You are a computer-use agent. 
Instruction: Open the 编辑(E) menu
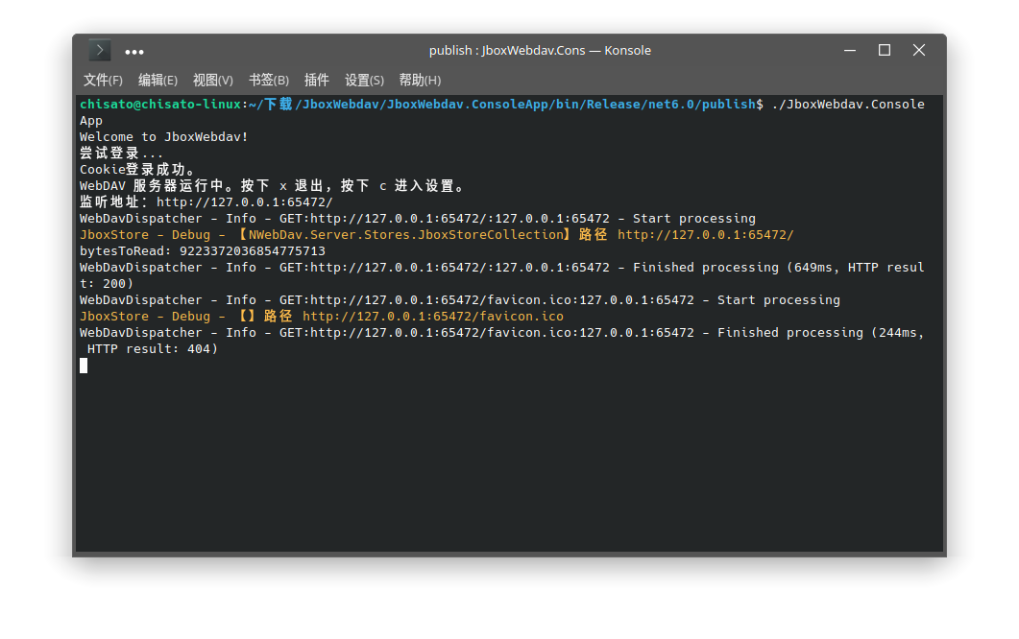coord(158,81)
